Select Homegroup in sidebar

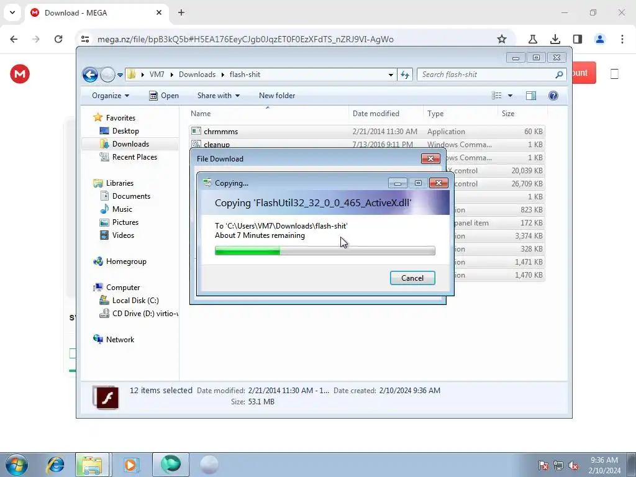[126, 261]
